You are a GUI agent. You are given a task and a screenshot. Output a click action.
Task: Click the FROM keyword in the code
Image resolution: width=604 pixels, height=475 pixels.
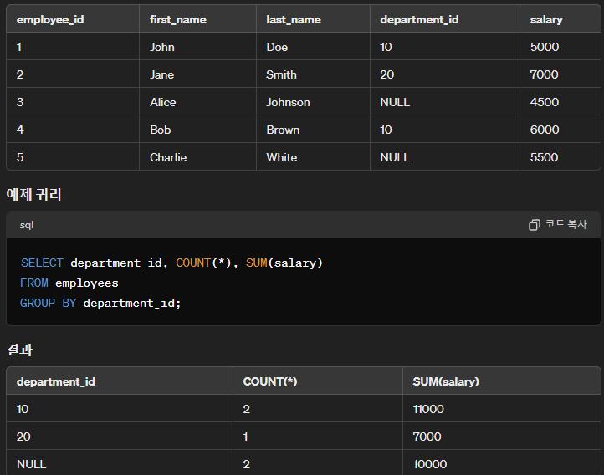tap(34, 283)
